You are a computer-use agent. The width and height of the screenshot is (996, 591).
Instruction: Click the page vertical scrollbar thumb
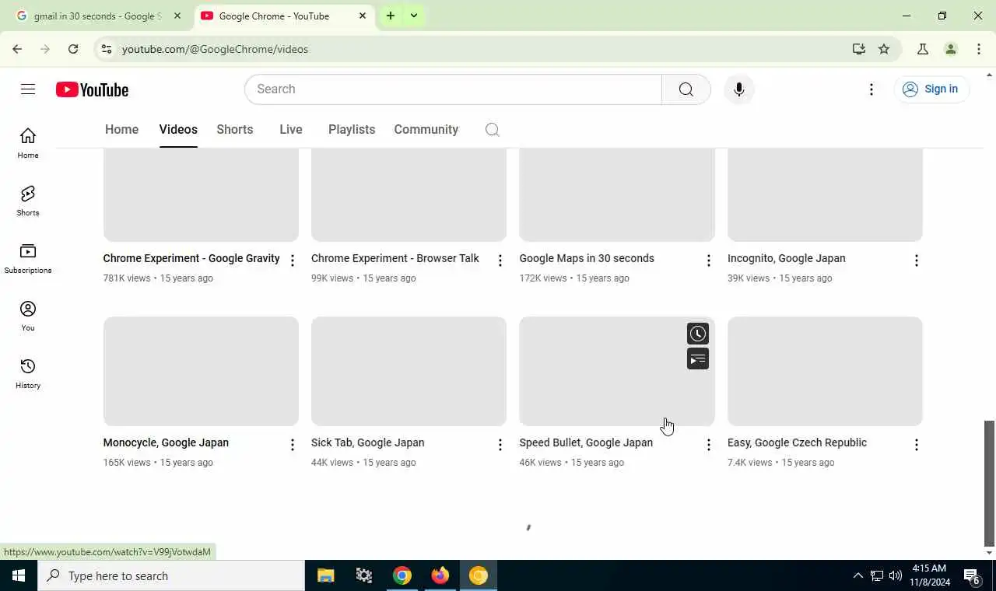tap(989, 483)
